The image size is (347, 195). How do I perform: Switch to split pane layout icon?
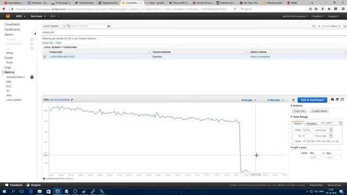pos(337,100)
